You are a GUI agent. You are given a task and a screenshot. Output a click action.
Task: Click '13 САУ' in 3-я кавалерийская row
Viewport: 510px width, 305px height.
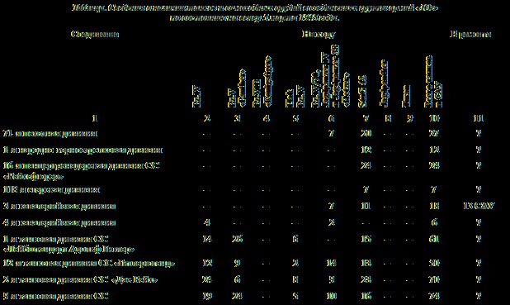(x=479, y=206)
